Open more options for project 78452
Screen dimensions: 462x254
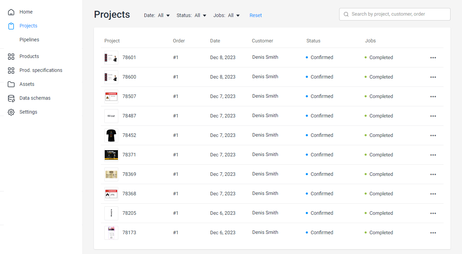pos(433,136)
